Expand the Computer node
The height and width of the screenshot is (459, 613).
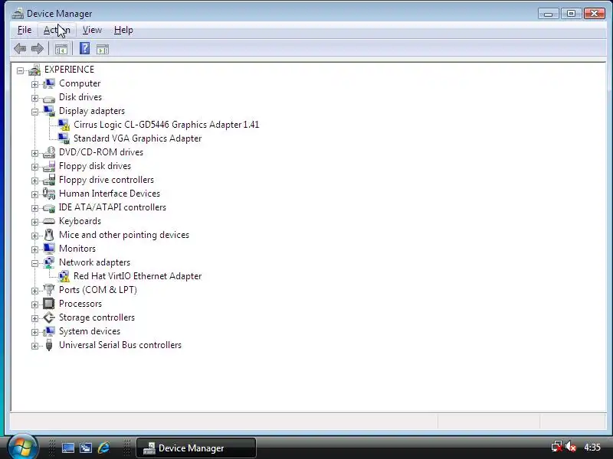pyautogui.click(x=34, y=84)
